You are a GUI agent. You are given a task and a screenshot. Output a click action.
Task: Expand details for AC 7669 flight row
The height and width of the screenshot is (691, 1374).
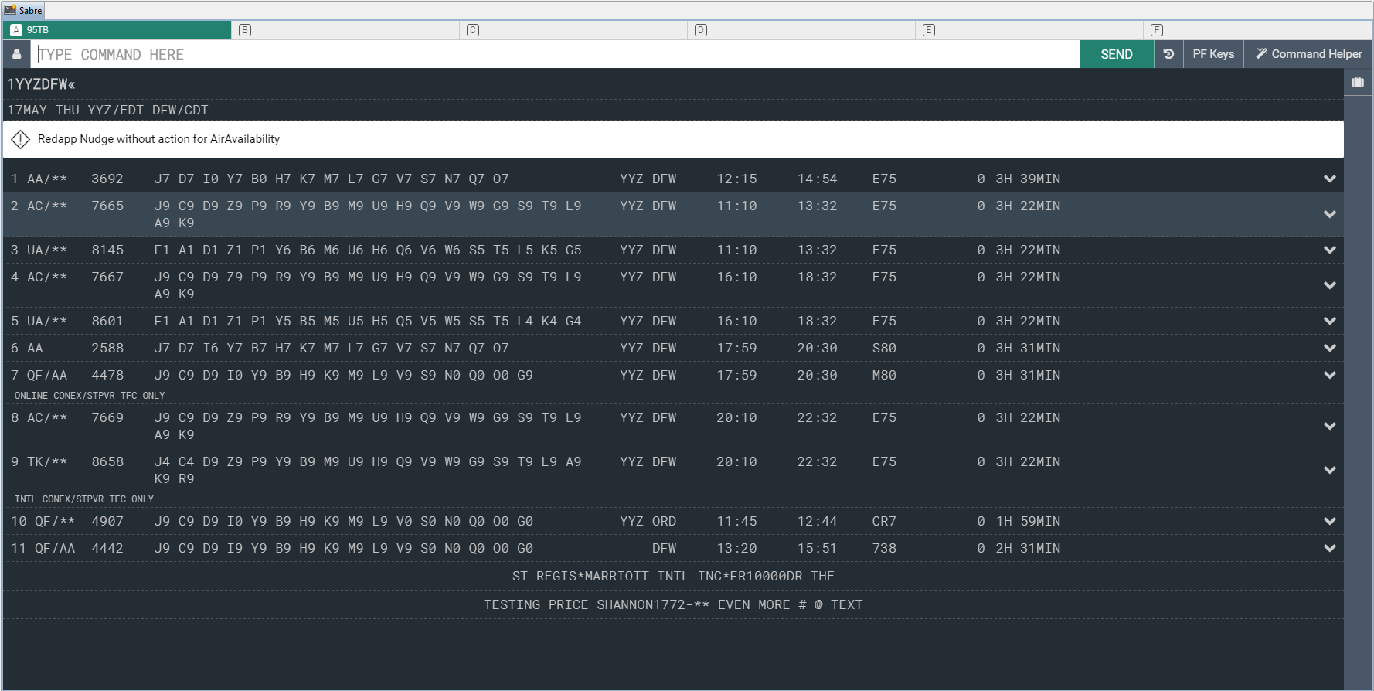tap(1329, 426)
